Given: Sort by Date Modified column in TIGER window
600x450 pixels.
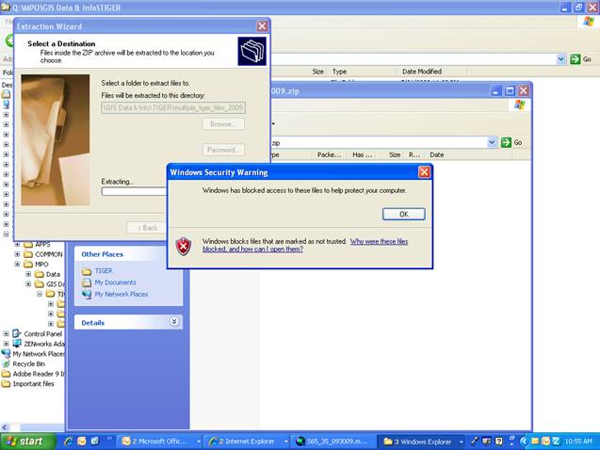Looking at the screenshot, I should tap(422, 72).
